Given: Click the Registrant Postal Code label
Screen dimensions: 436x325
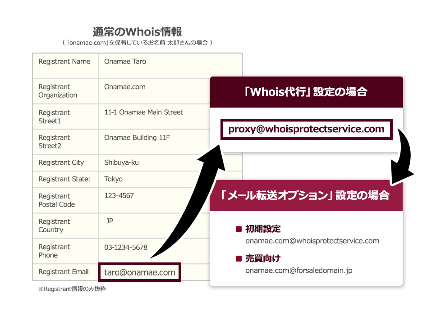Looking at the screenshot, I should pos(57,200).
